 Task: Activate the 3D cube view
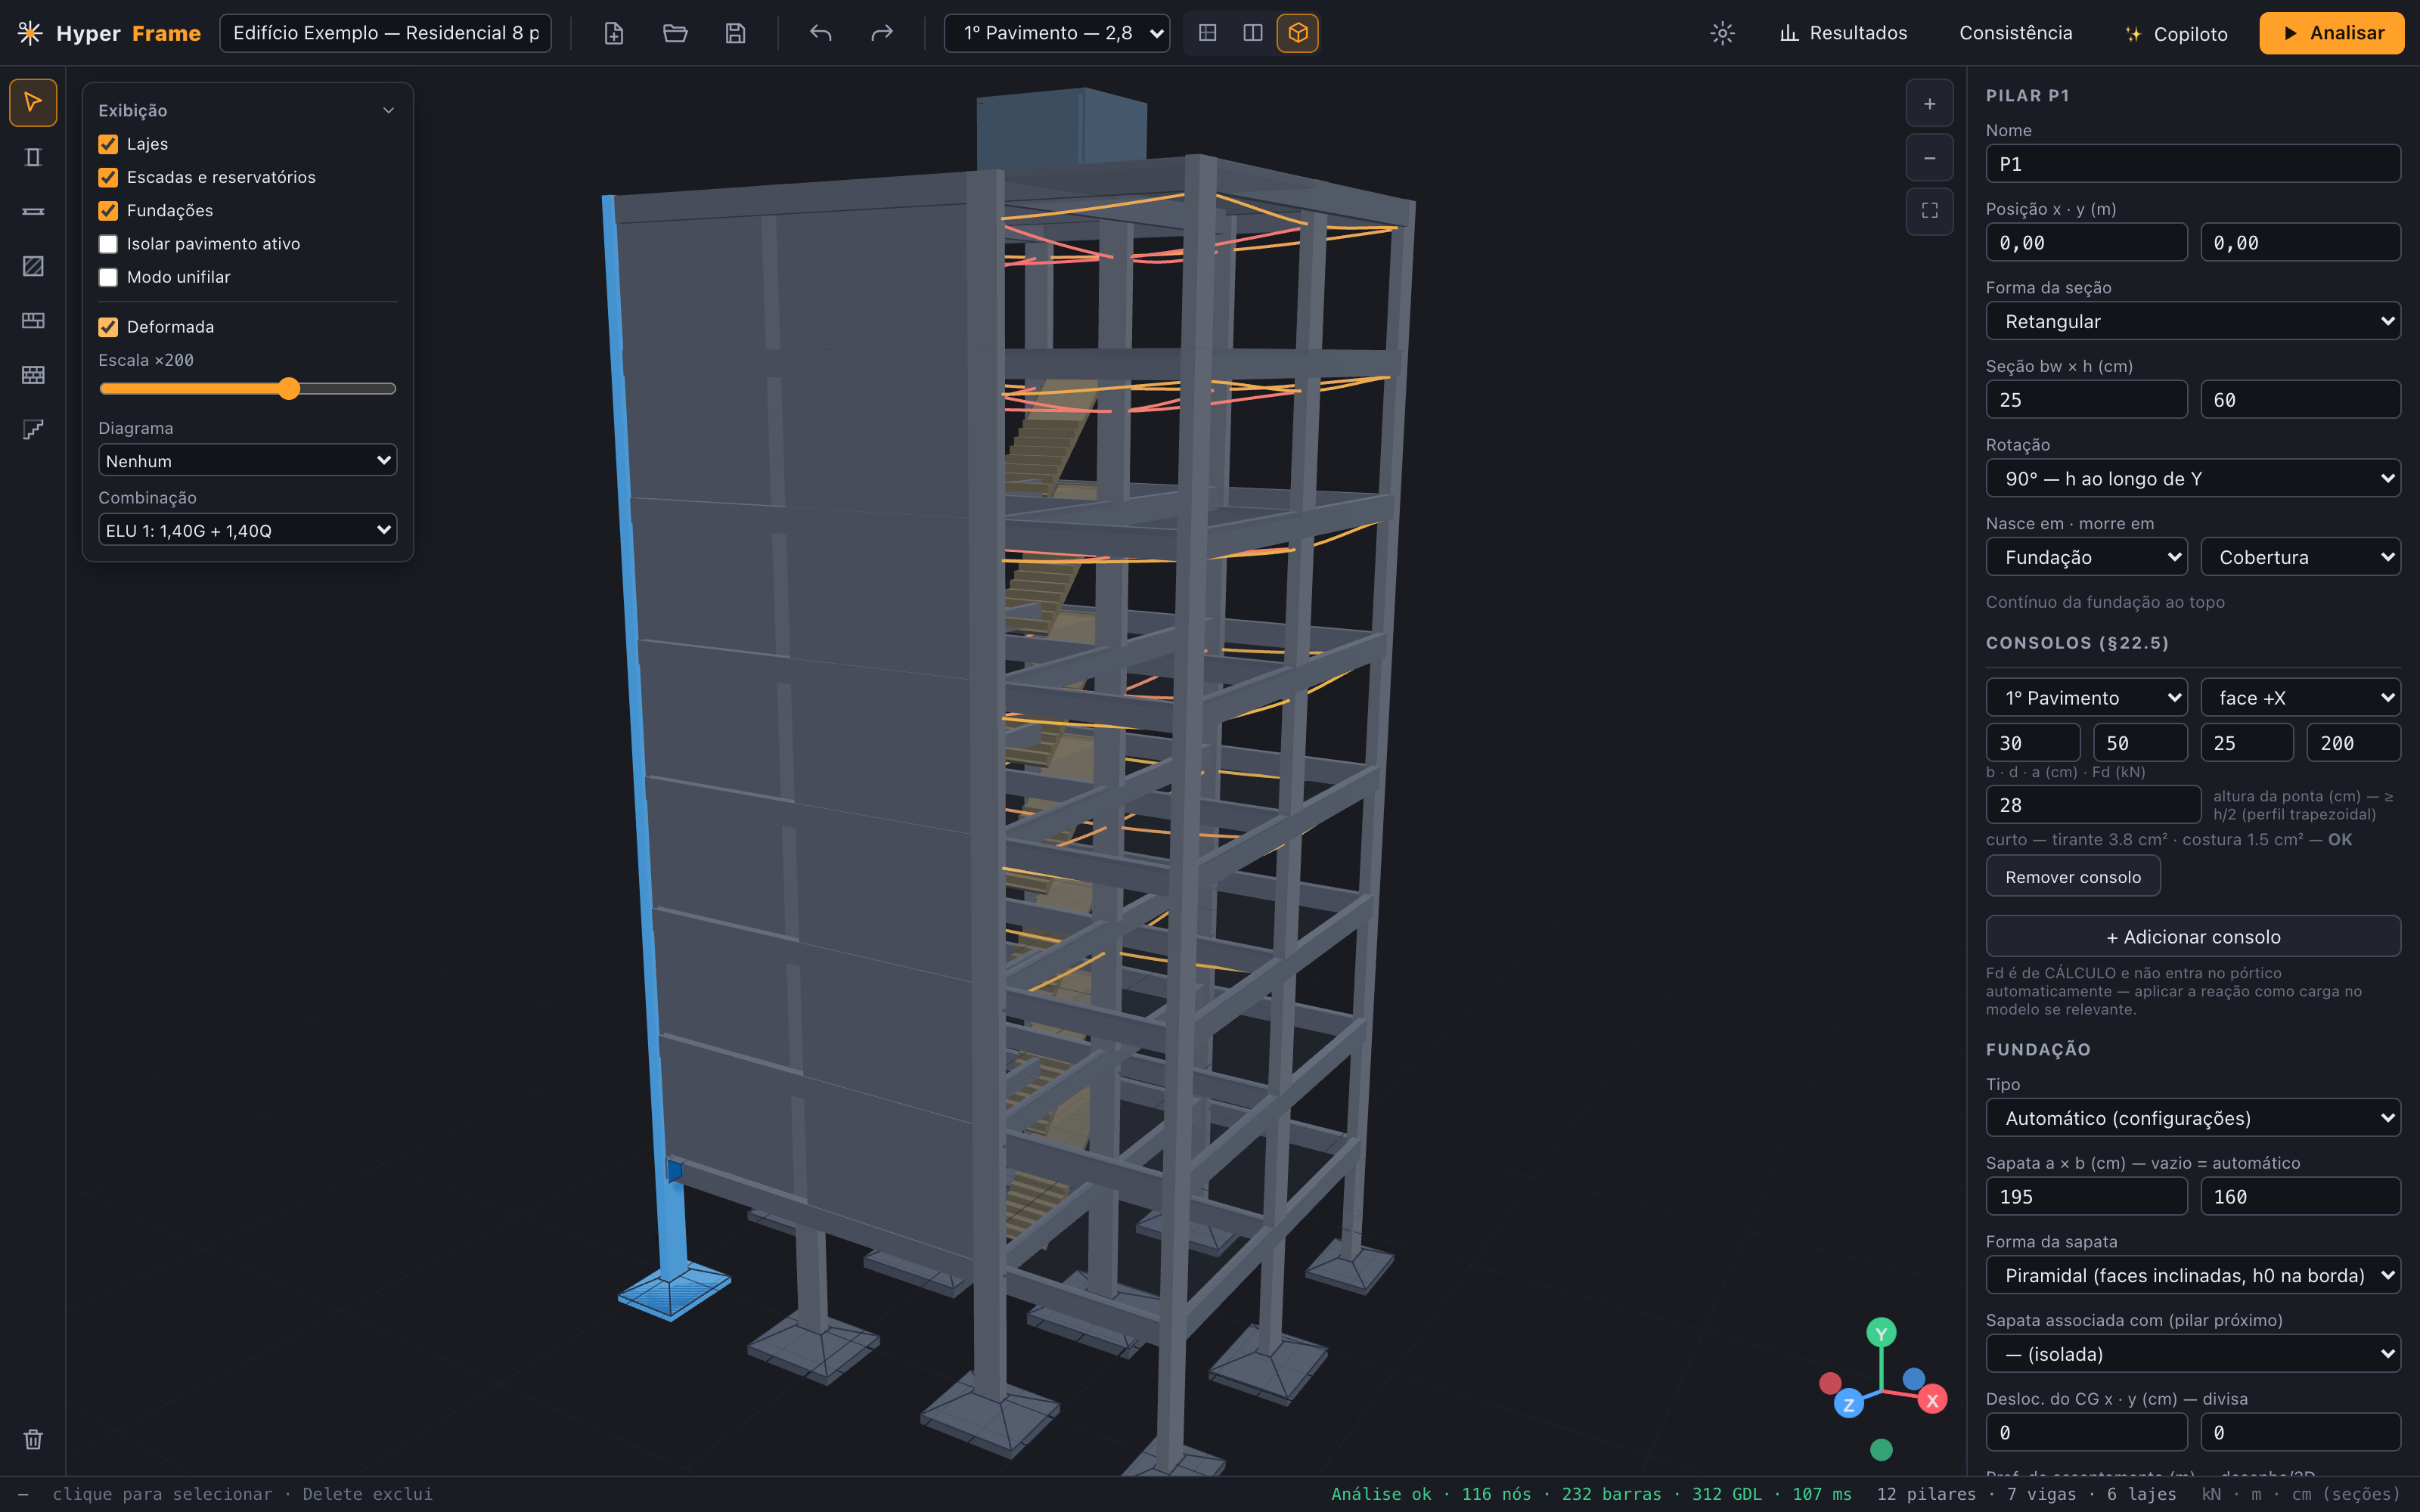pos(1298,33)
